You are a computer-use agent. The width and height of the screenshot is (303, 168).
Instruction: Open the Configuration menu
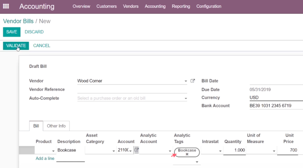209,7
